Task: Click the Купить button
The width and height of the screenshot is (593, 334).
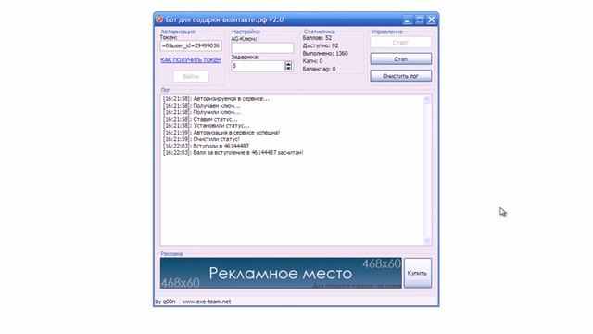Action: [x=418, y=273]
